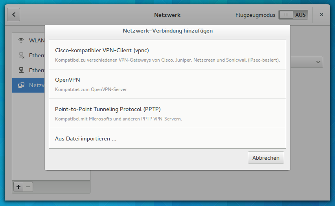Click the Netzwerk window title
Viewport: 335px width, 206px height.
coord(167,15)
